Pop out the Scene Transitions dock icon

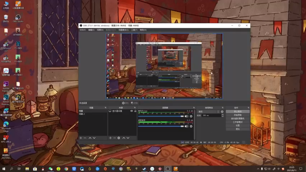pyautogui.click(x=223, y=108)
